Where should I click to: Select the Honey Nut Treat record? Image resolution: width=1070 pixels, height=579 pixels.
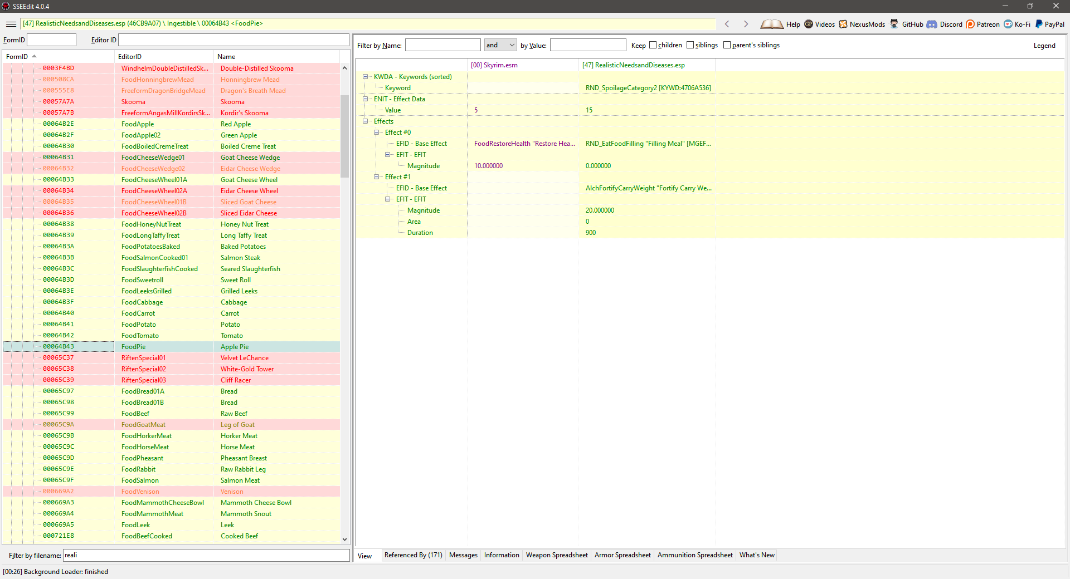point(171,224)
